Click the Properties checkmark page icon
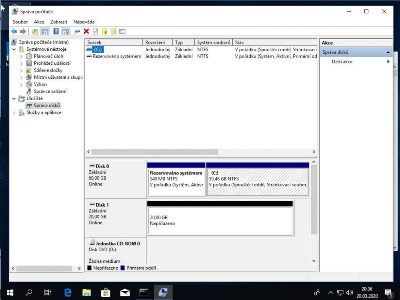Screen dimensions: 400x300 (95, 32)
